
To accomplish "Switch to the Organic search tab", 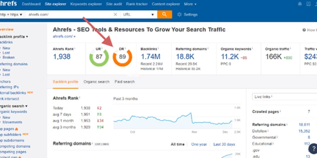I will coord(97,81).
